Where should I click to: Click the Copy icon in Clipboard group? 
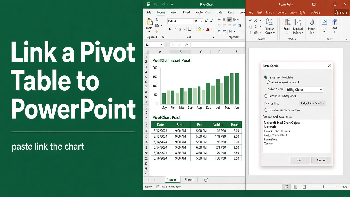click(x=157, y=25)
